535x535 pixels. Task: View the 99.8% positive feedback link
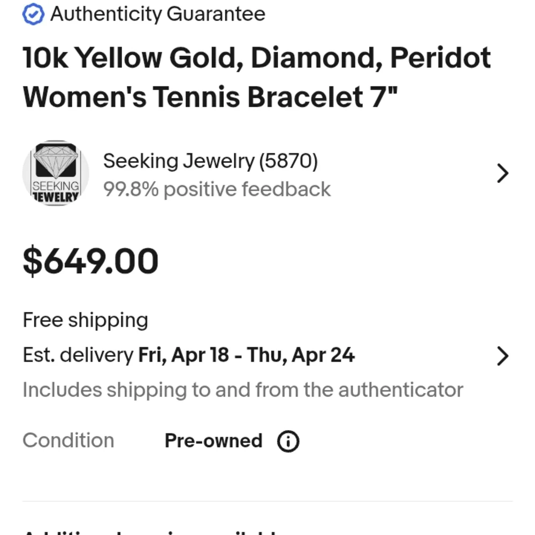217,189
